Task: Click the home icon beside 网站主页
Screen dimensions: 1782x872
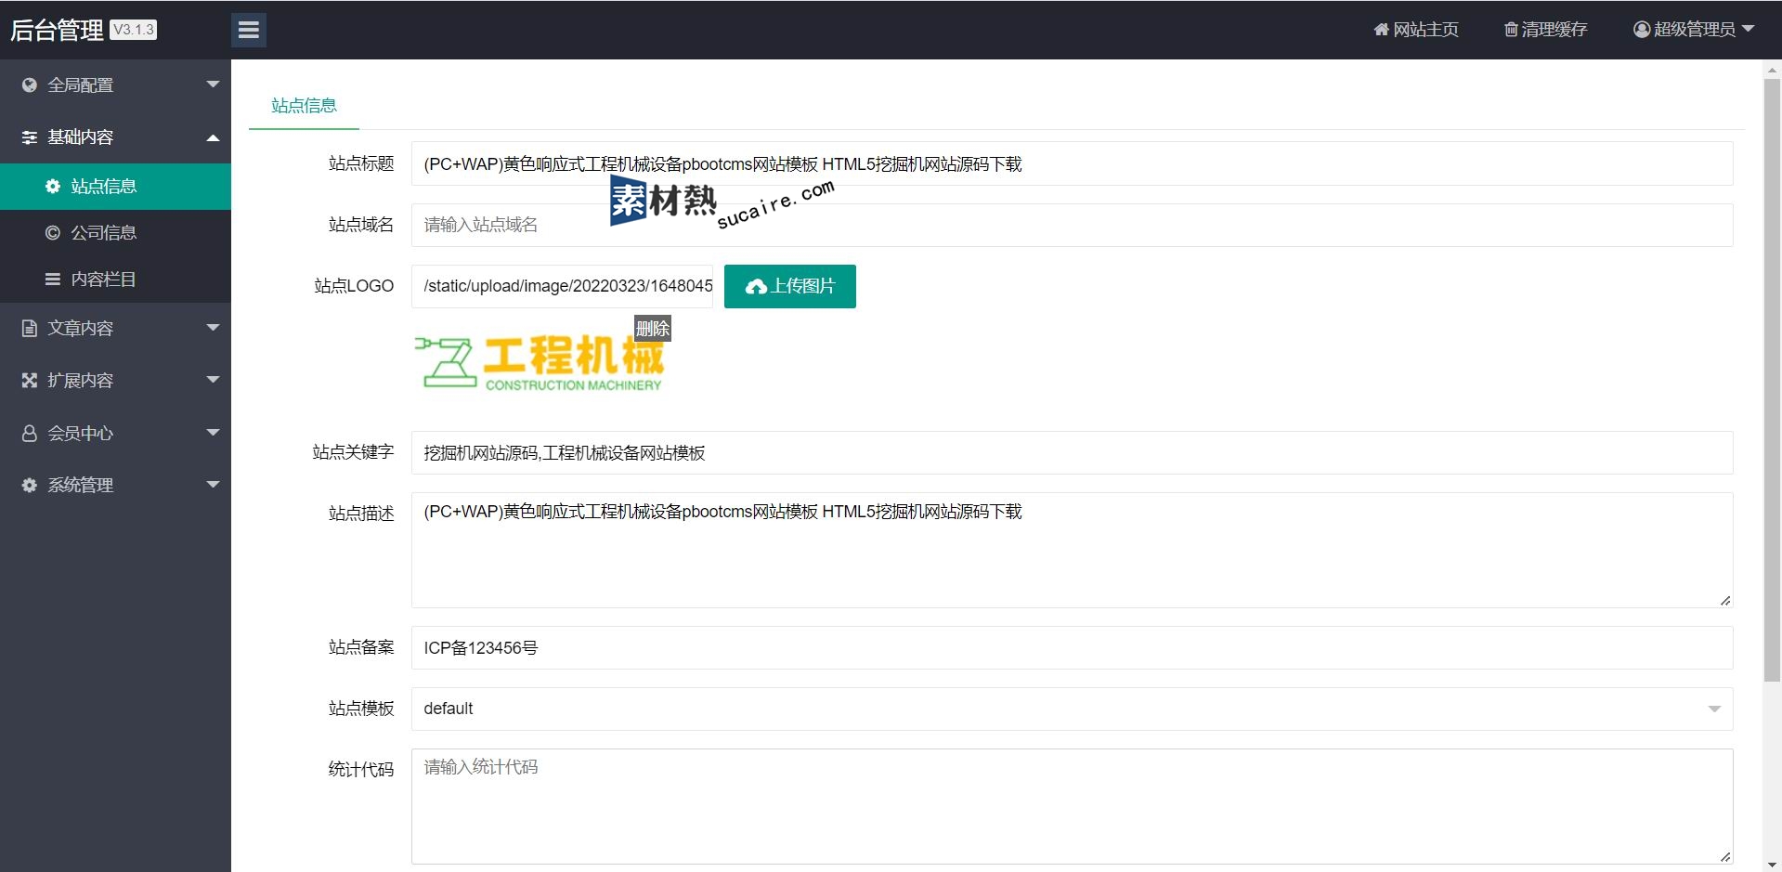Action: point(1381,30)
